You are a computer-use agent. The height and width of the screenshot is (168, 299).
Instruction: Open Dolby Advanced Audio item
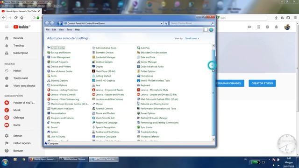tap(150, 67)
